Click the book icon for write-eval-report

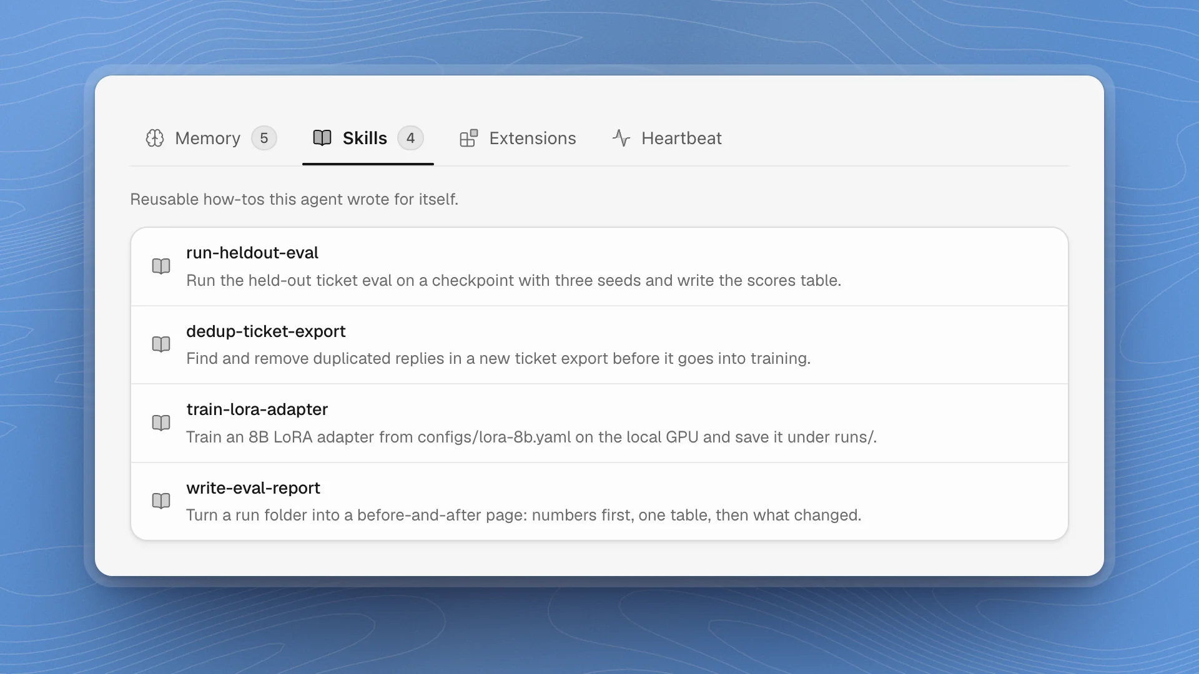click(x=161, y=501)
